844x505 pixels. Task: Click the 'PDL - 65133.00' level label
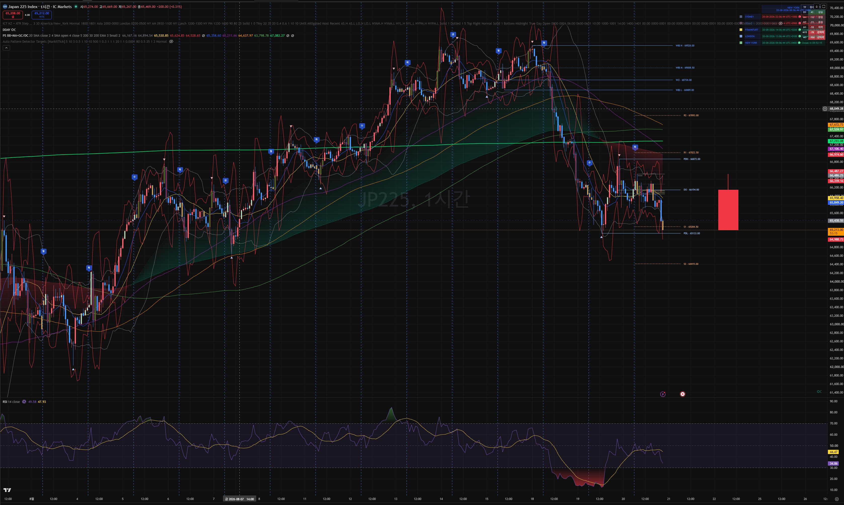692,233
